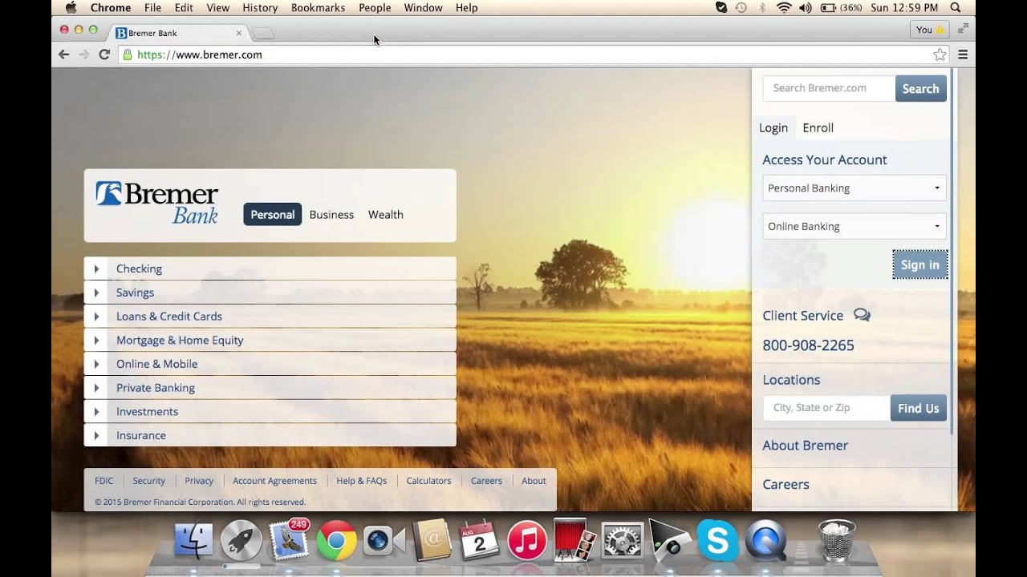Open the Client Service chat bubble icon
The image size is (1027, 577).
tap(862, 315)
